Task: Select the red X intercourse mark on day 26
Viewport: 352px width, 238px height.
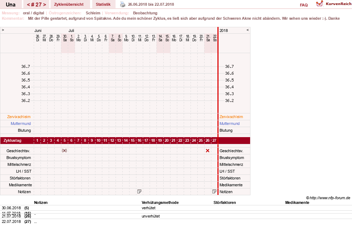Action: point(208,151)
